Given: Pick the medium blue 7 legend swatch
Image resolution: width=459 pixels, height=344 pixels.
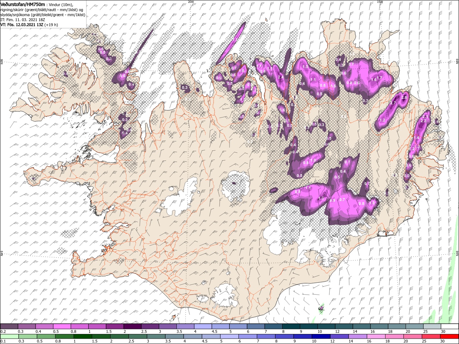Looking at the screenshot, I should click(x=266, y=336).
